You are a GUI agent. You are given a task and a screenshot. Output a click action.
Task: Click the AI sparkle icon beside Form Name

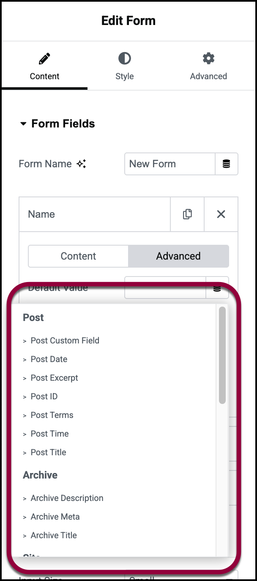tap(81, 164)
